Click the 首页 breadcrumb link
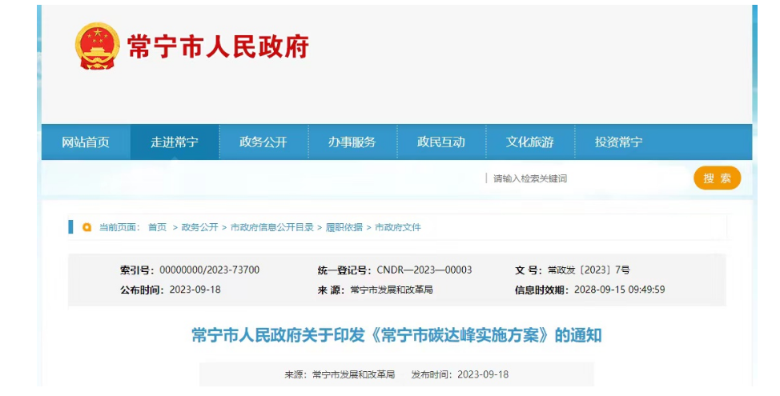The height and width of the screenshot is (396, 780). point(157,227)
